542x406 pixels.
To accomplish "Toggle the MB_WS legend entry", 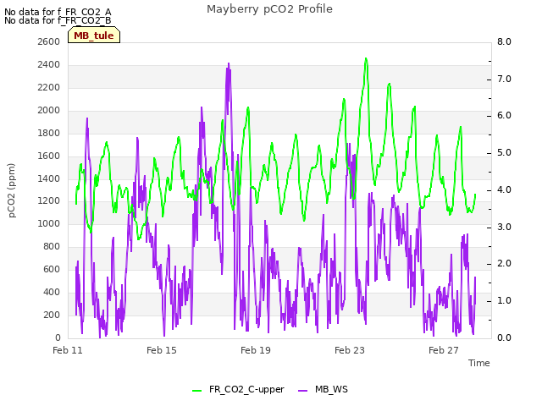I will click(x=323, y=389).
